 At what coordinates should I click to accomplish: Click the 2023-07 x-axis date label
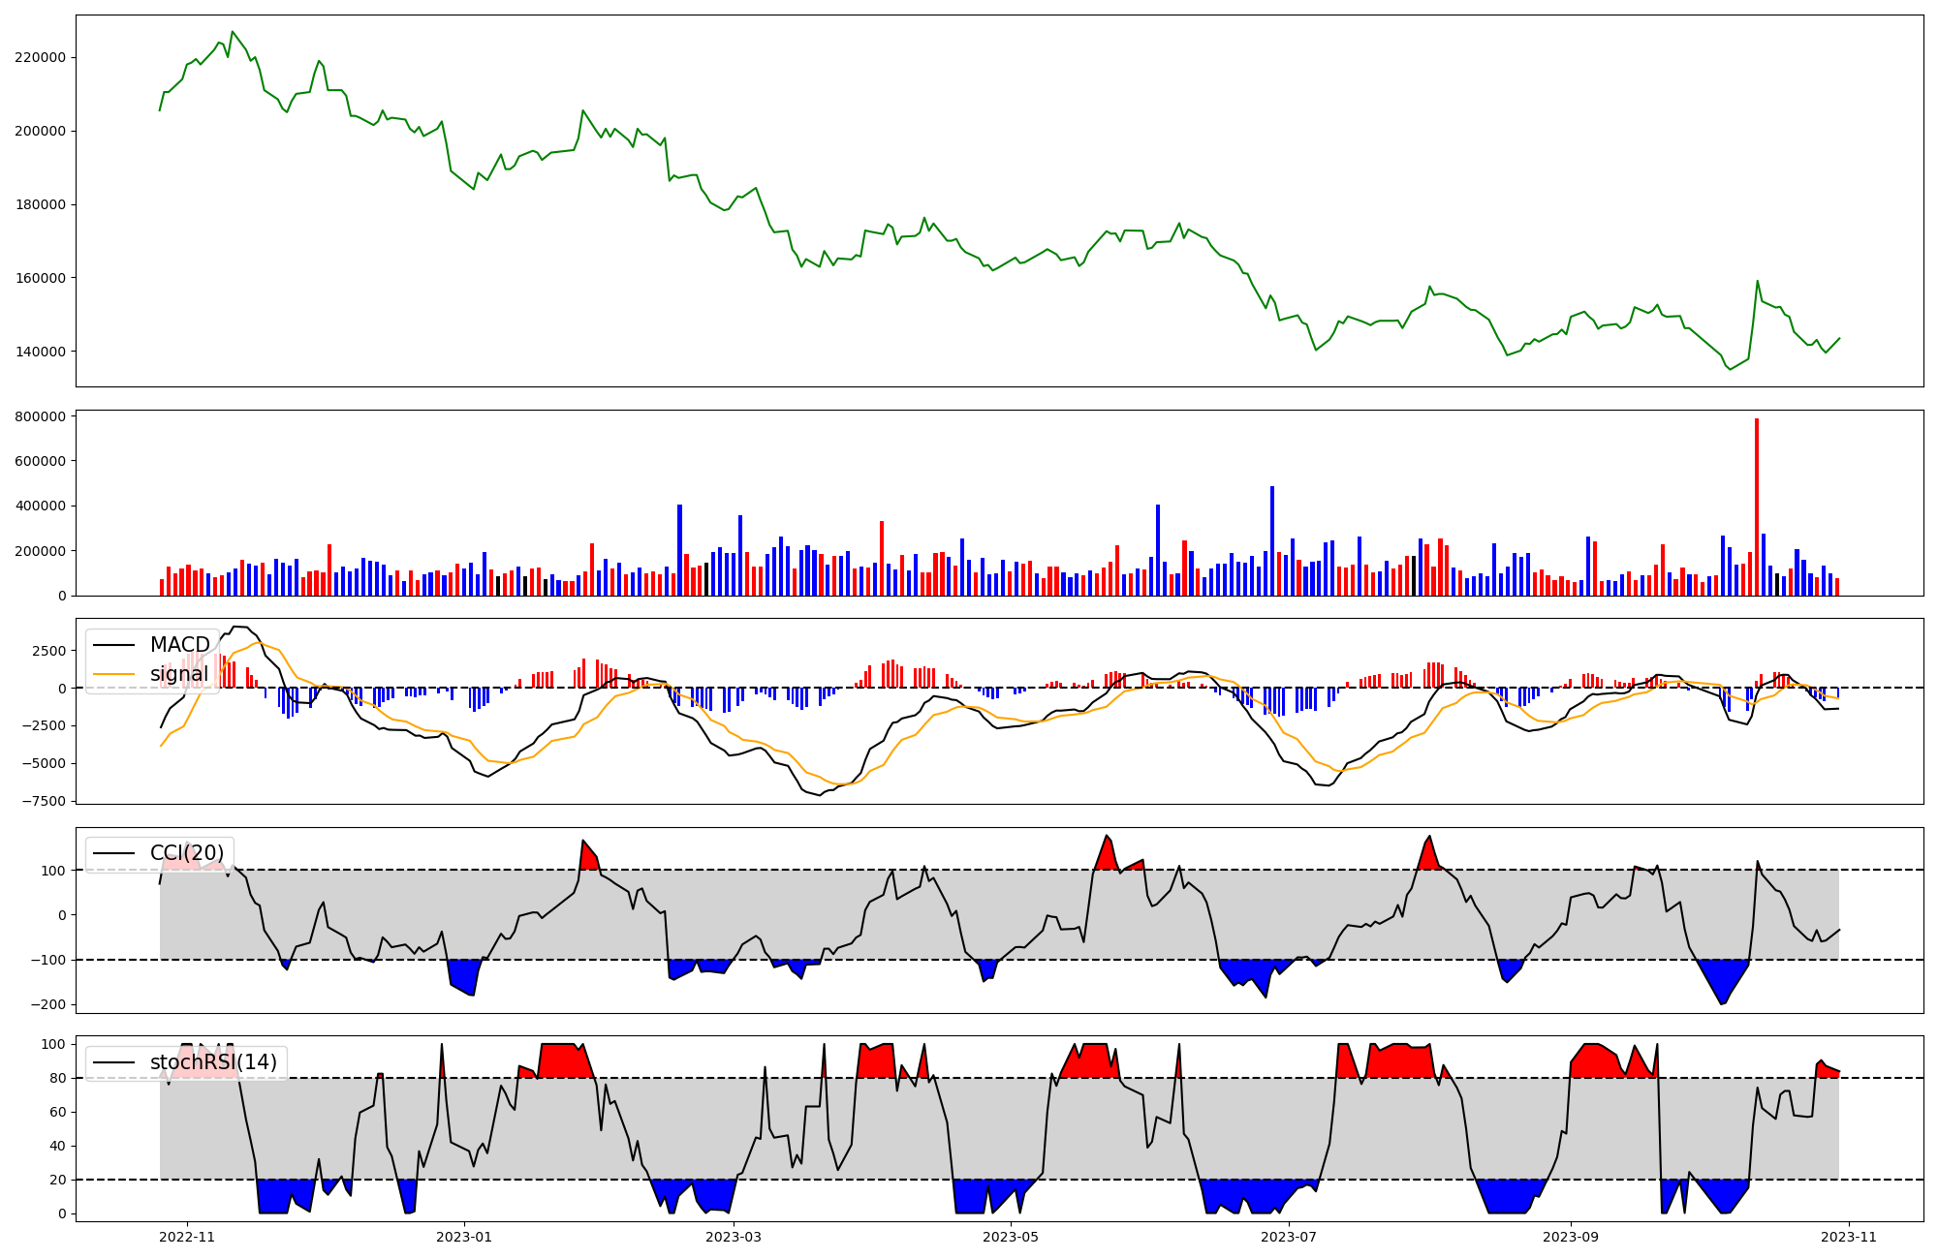pos(1290,1237)
